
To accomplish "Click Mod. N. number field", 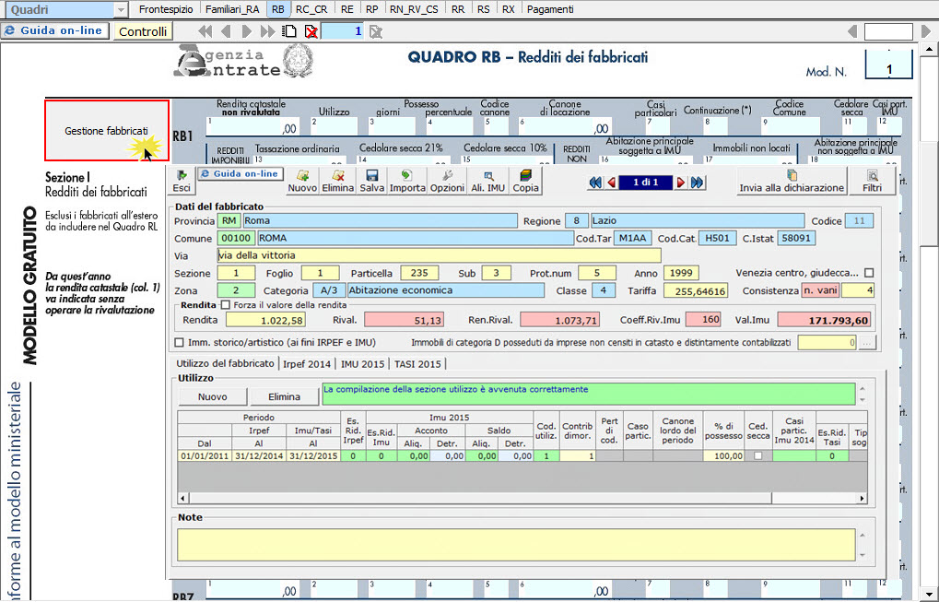I will pos(888,65).
